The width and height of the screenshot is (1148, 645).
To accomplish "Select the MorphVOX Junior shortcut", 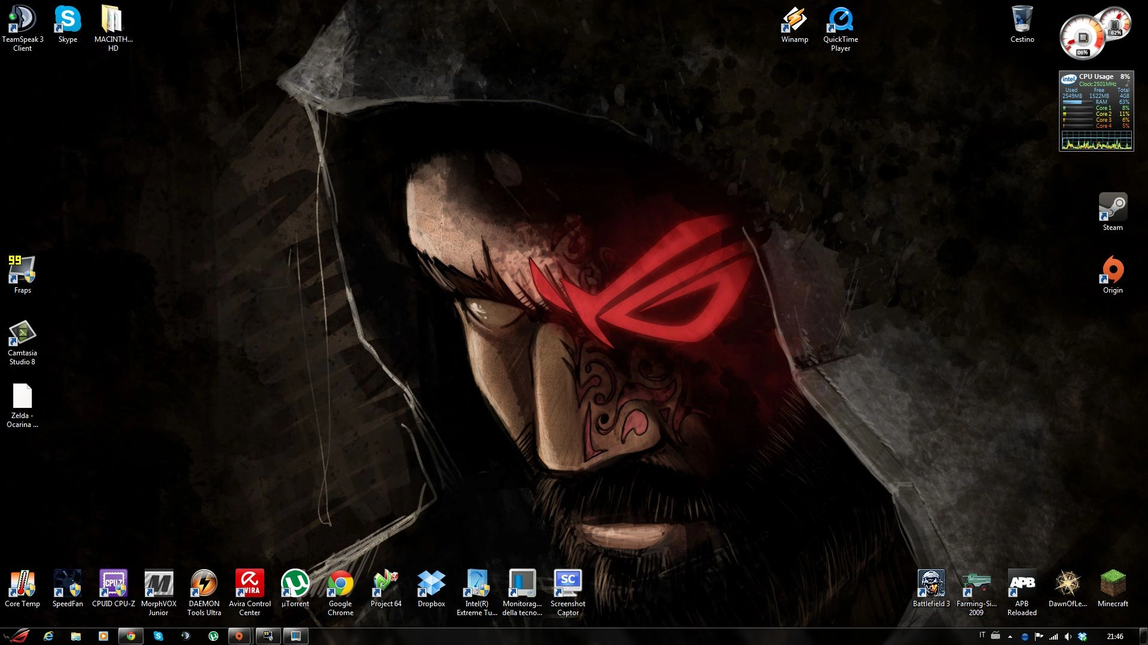I will click(158, 592).
